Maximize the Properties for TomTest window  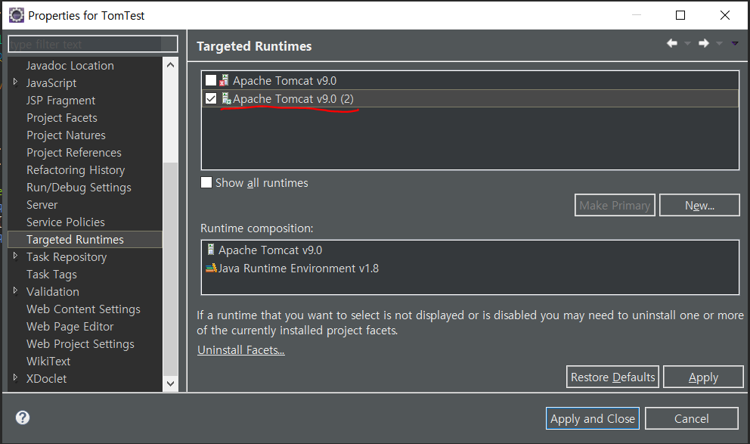pyautogui.click(x=680, y=15)
